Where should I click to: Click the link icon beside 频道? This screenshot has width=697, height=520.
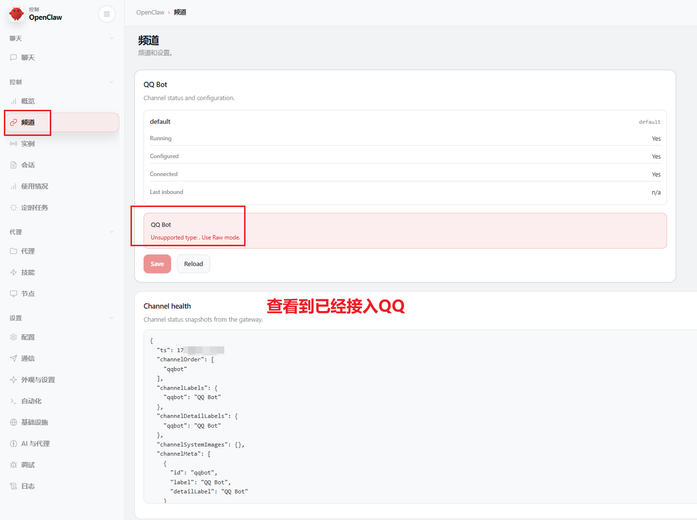[14, 122]
